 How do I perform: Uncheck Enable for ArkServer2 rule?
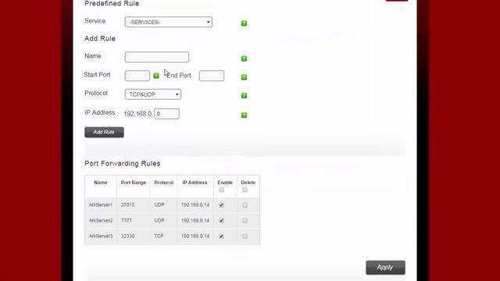(x=221, y=220)
